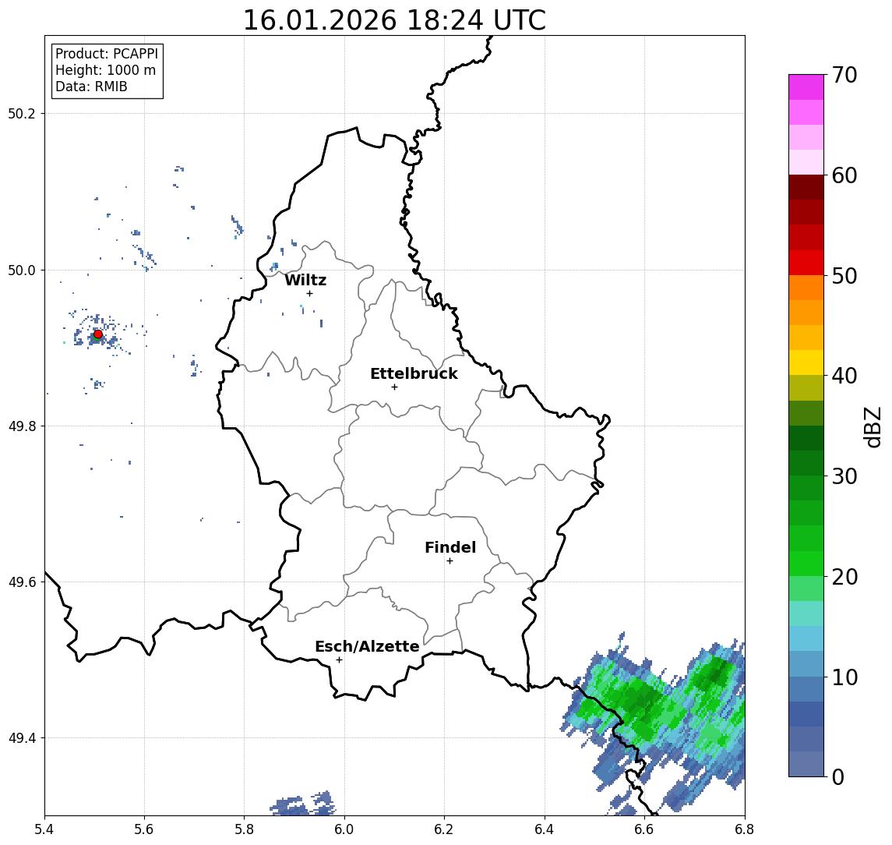
Task: Click the colorbar tick label 70
Action: (844, 75)
